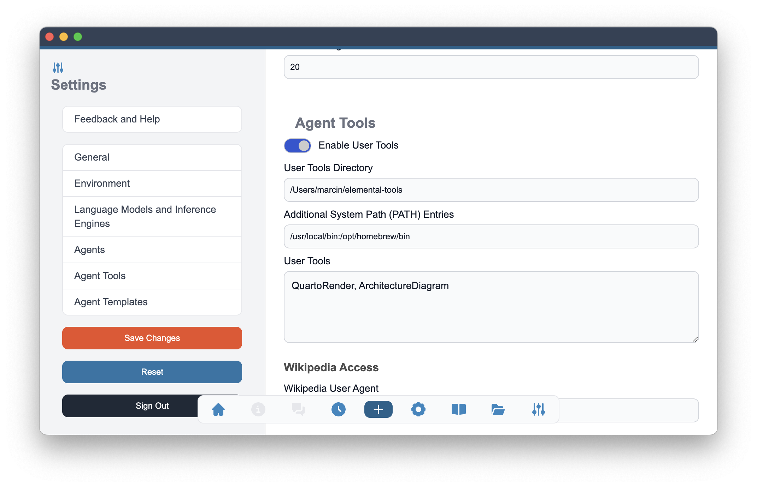
Task: Click the Wikipedia Access heading
Action: point(331,367)
